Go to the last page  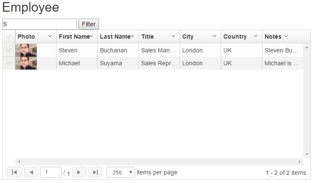pyautogui.click(x=95, y=172)
